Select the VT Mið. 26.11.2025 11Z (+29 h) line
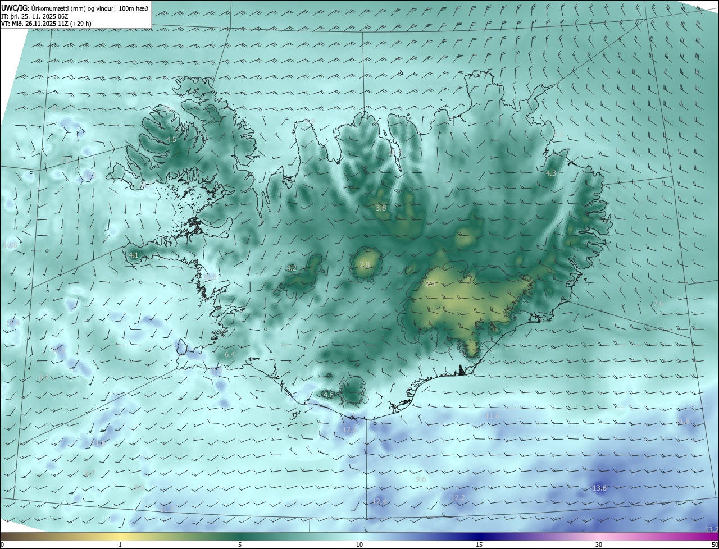This screenshot has width=719, height=549. click(46, 24)
